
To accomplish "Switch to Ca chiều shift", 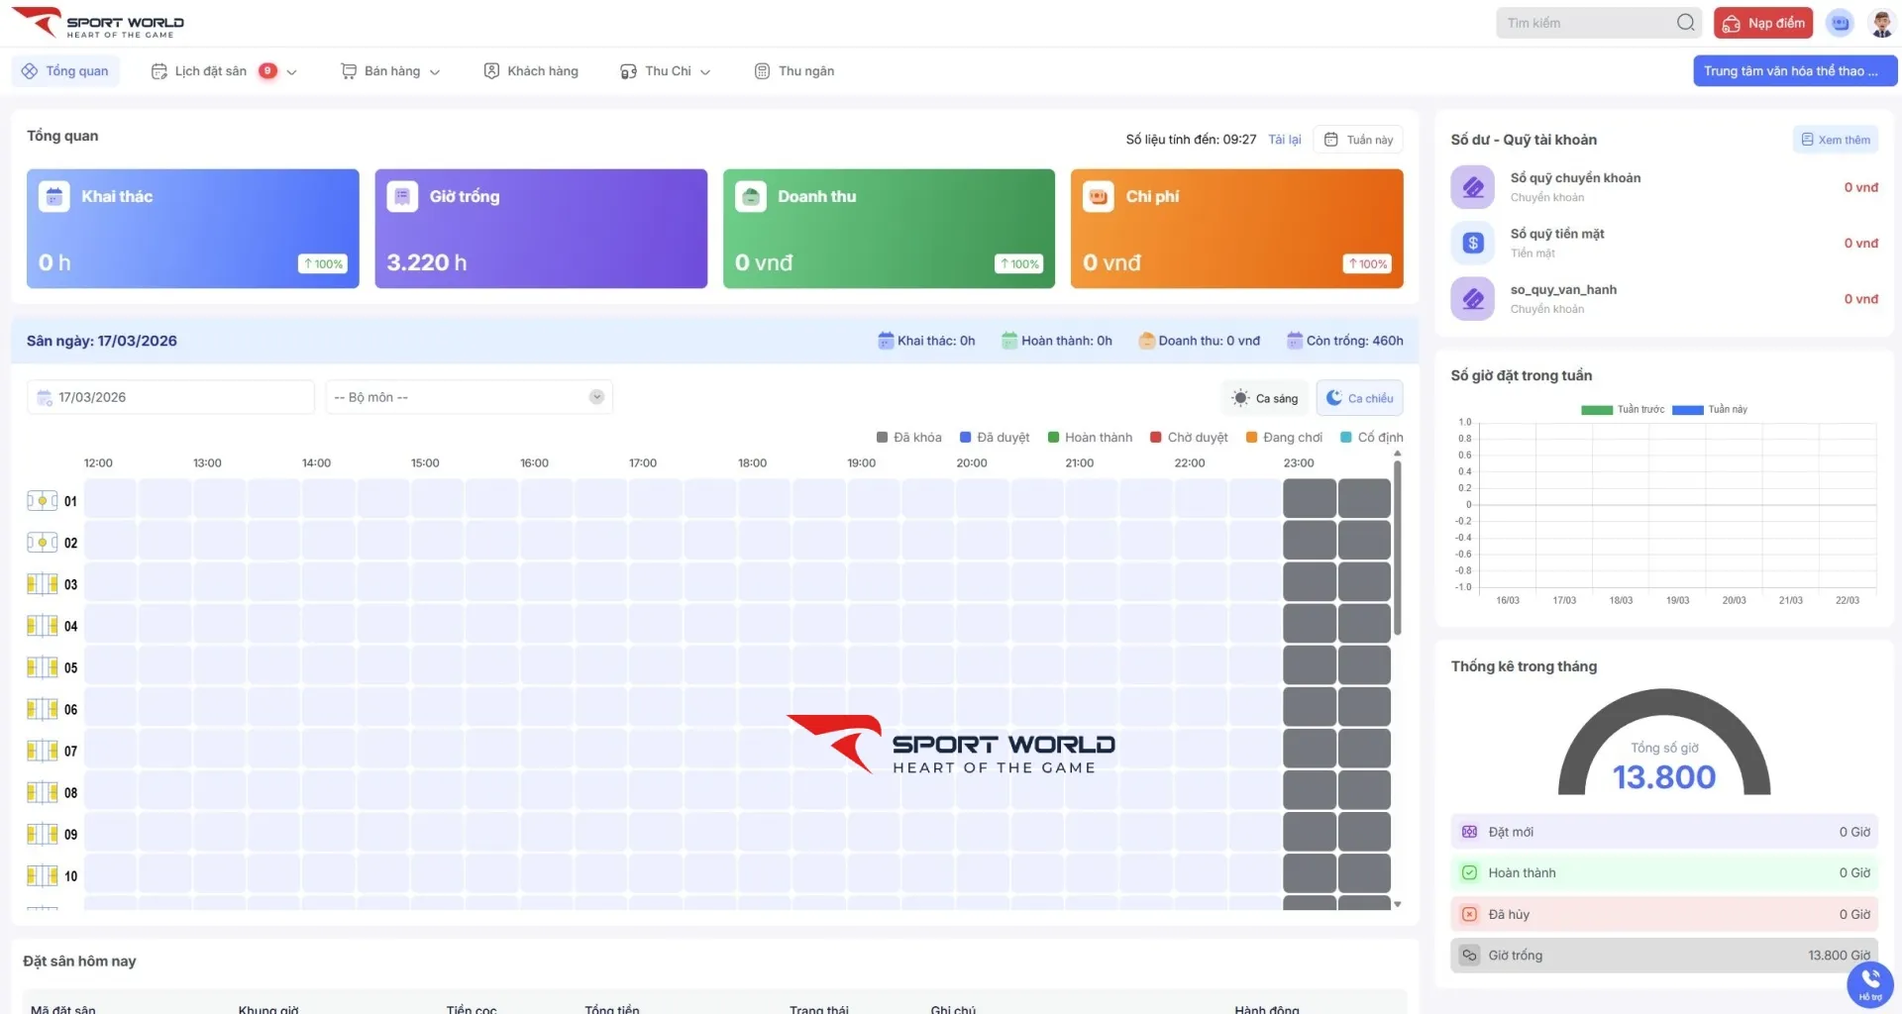I will 1359,398.
